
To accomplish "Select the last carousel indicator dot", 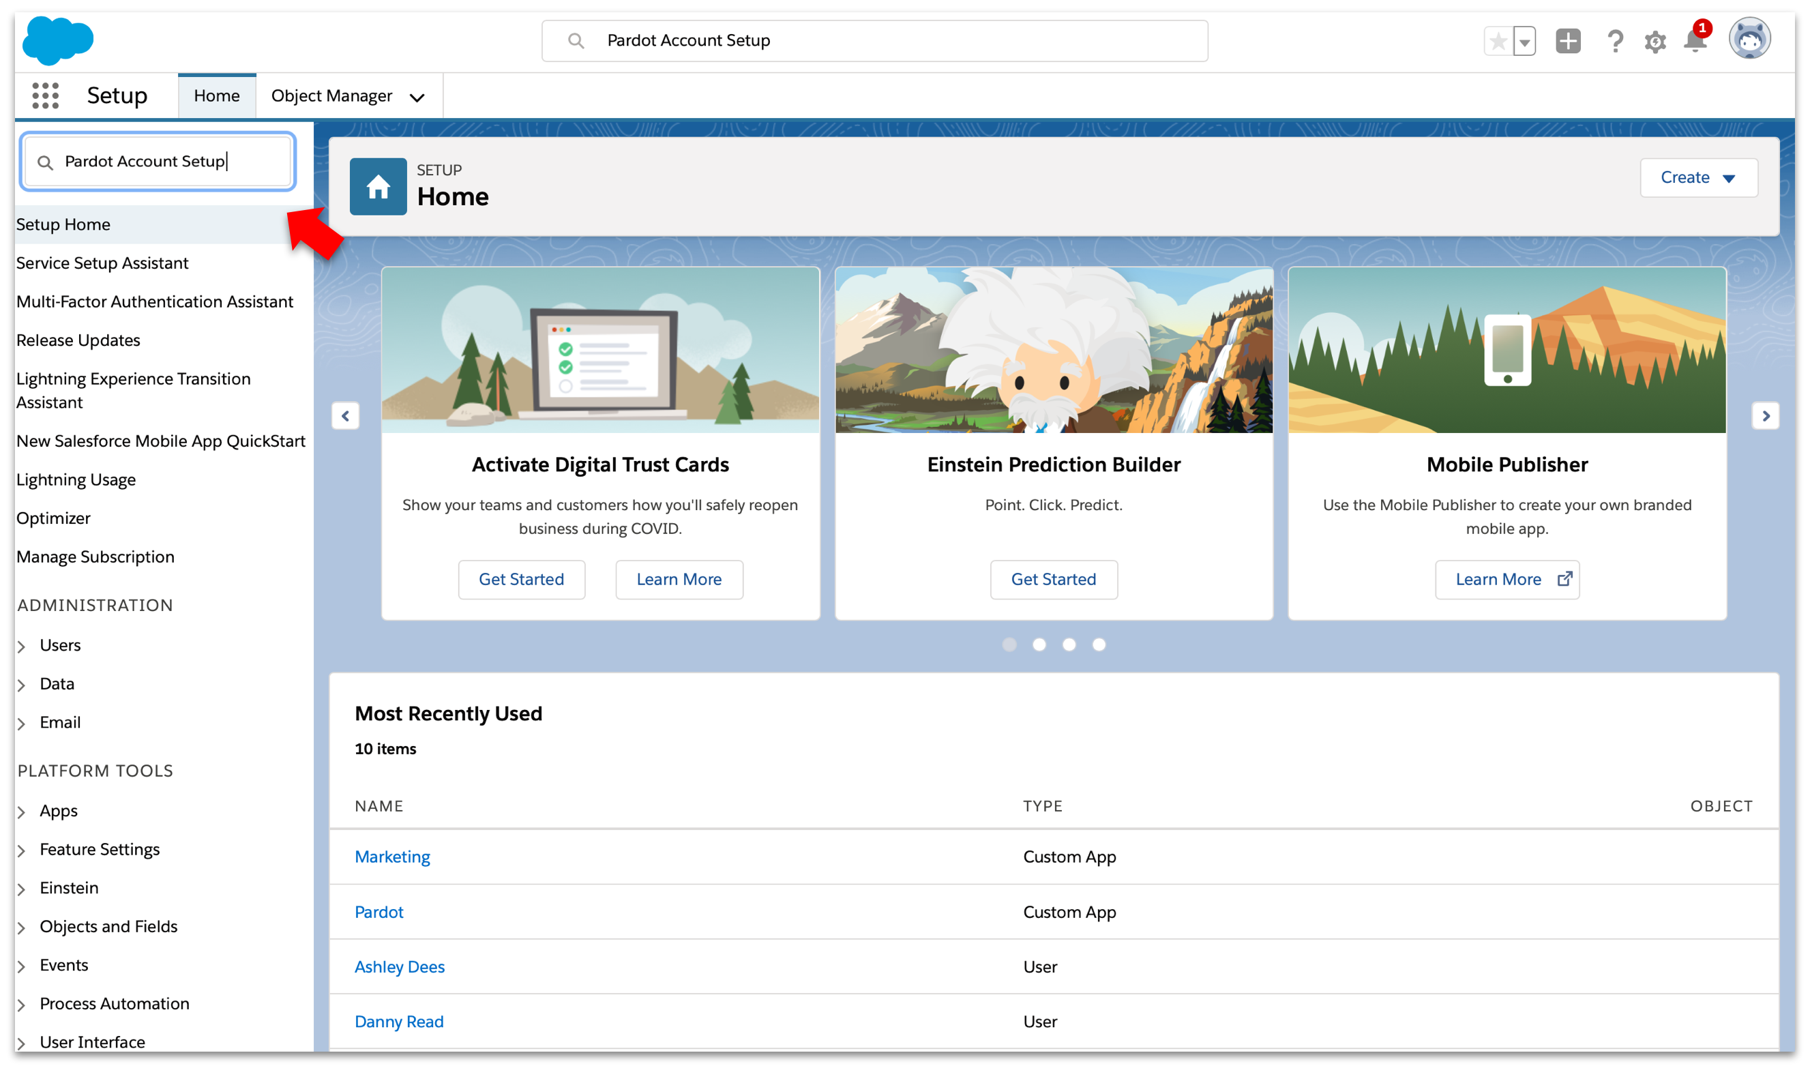I will (1099, 645).
